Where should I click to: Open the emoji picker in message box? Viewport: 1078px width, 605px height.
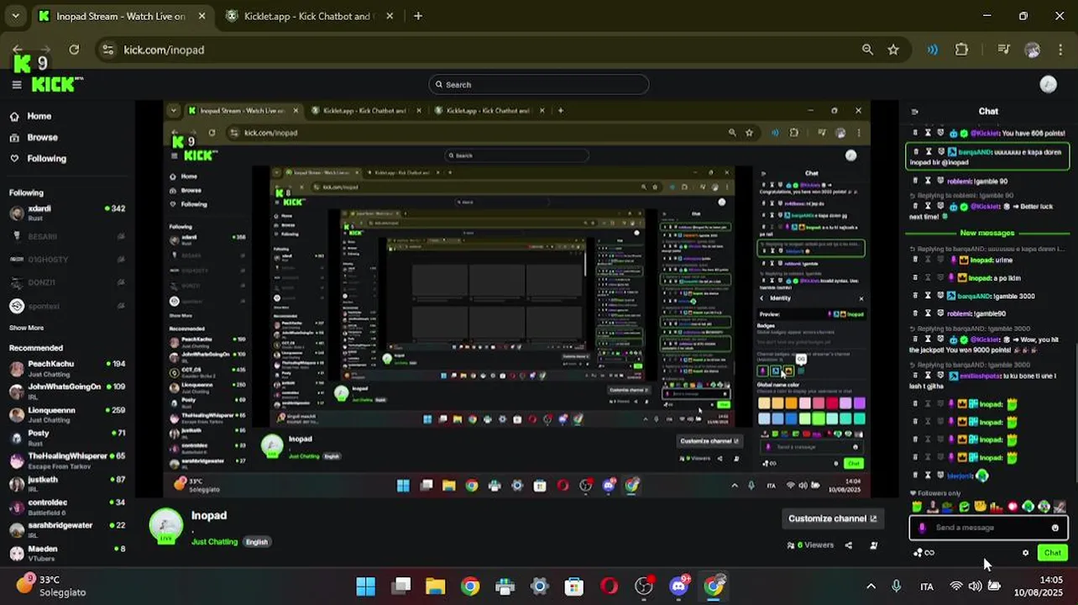point(1055,528)
